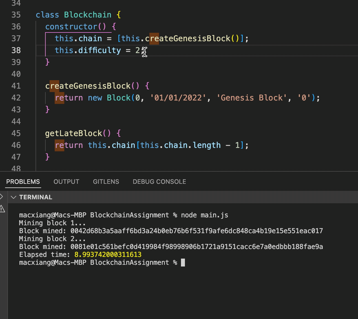Click line number 45 in gutter
The height and width of the screenshot is (319, 358).
tap(16, 133)
